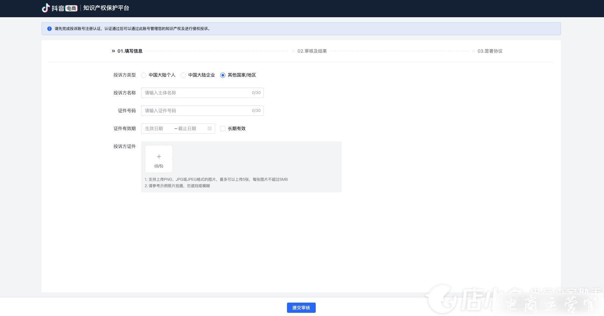The width and height of the screenshot is (604, 316).
Task: Click the 01.填写信息 step
Action: click(x=130, y=51)
